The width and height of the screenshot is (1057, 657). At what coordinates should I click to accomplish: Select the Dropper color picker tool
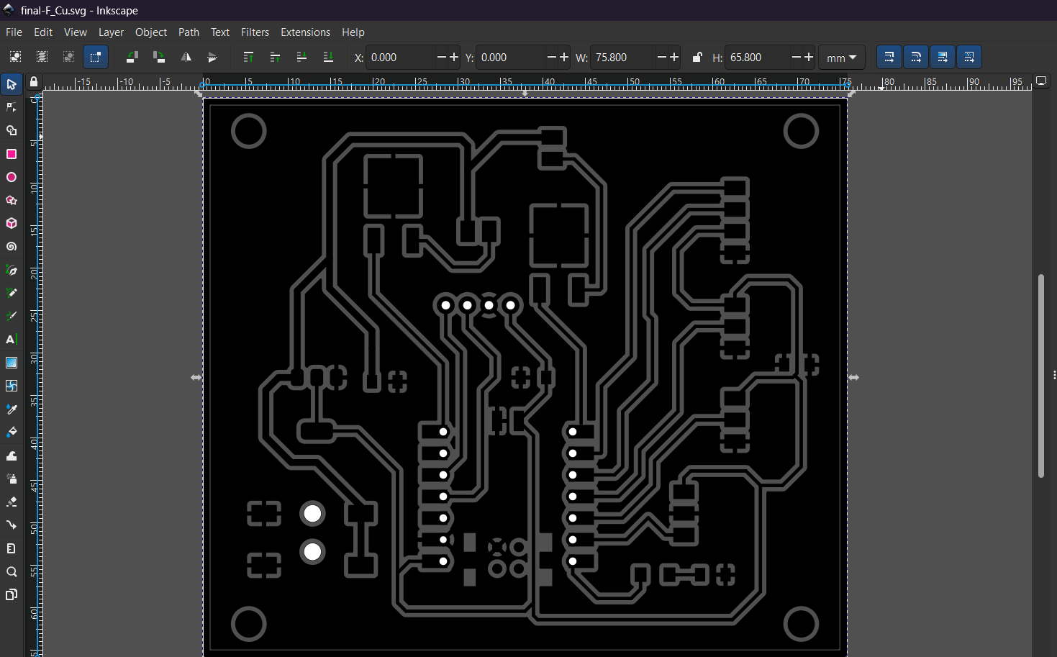(12, 409)
